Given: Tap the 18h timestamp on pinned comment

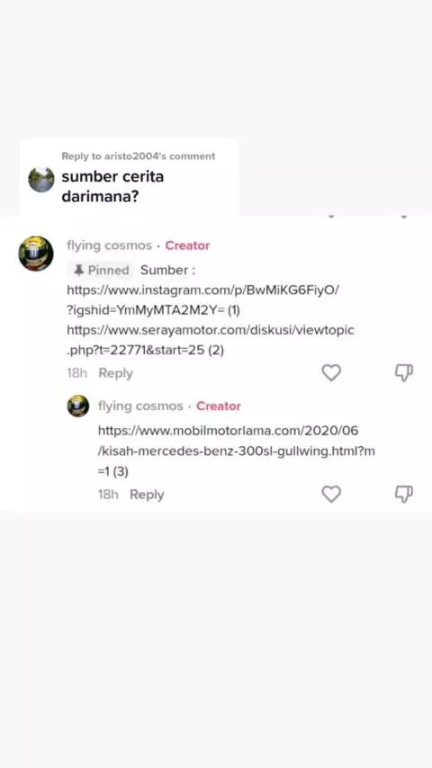Looking at the screenshot, I should [x=77, y=372].
